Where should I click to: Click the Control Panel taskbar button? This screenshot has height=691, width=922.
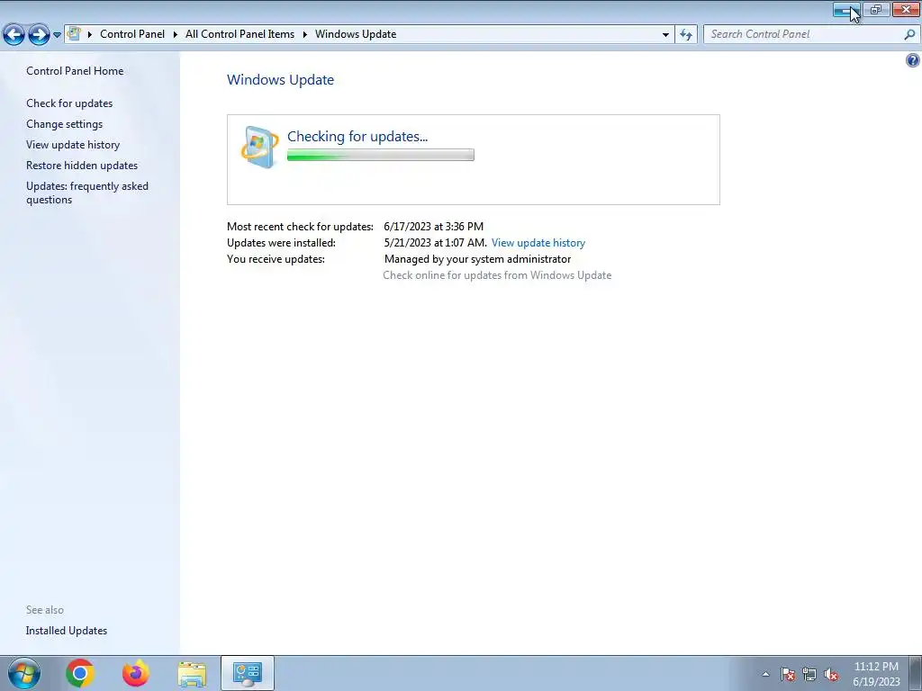coord(248,673)
